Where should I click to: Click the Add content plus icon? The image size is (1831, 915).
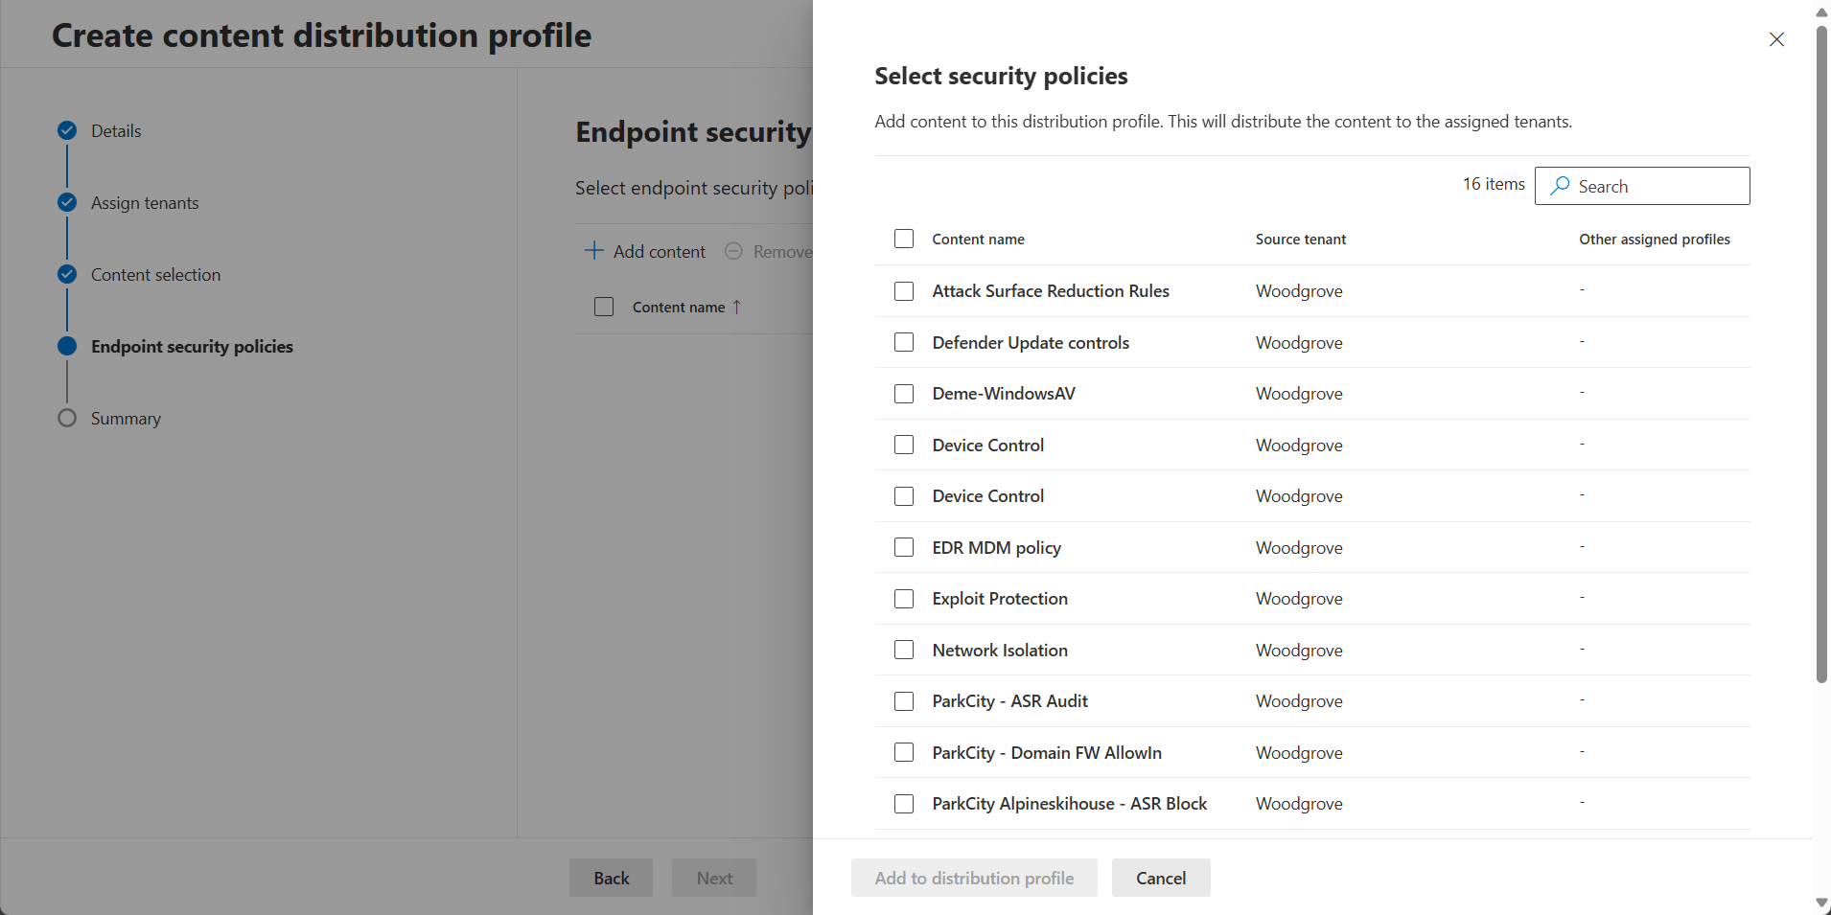(x=593, y=251)
